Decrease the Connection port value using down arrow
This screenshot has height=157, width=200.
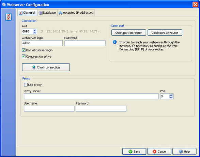[x=34, y=32]
